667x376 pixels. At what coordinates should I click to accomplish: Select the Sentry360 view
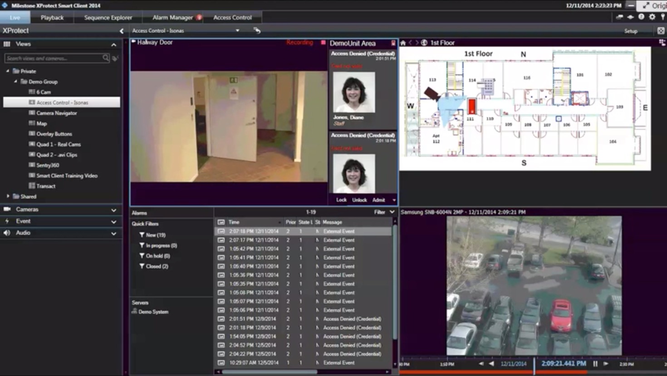pyautogui.click(x=47, y=165)
